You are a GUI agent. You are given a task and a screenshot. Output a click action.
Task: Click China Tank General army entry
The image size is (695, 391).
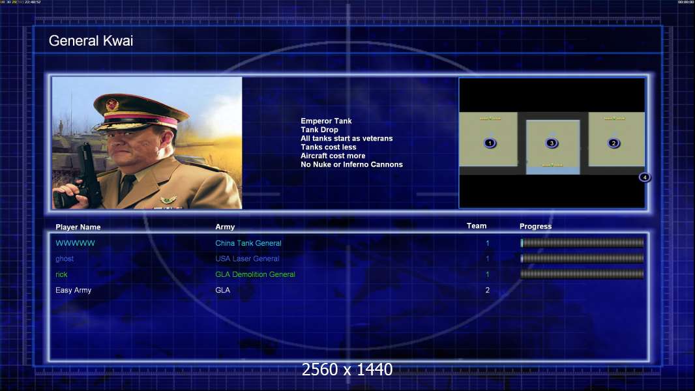pos(248,243)
